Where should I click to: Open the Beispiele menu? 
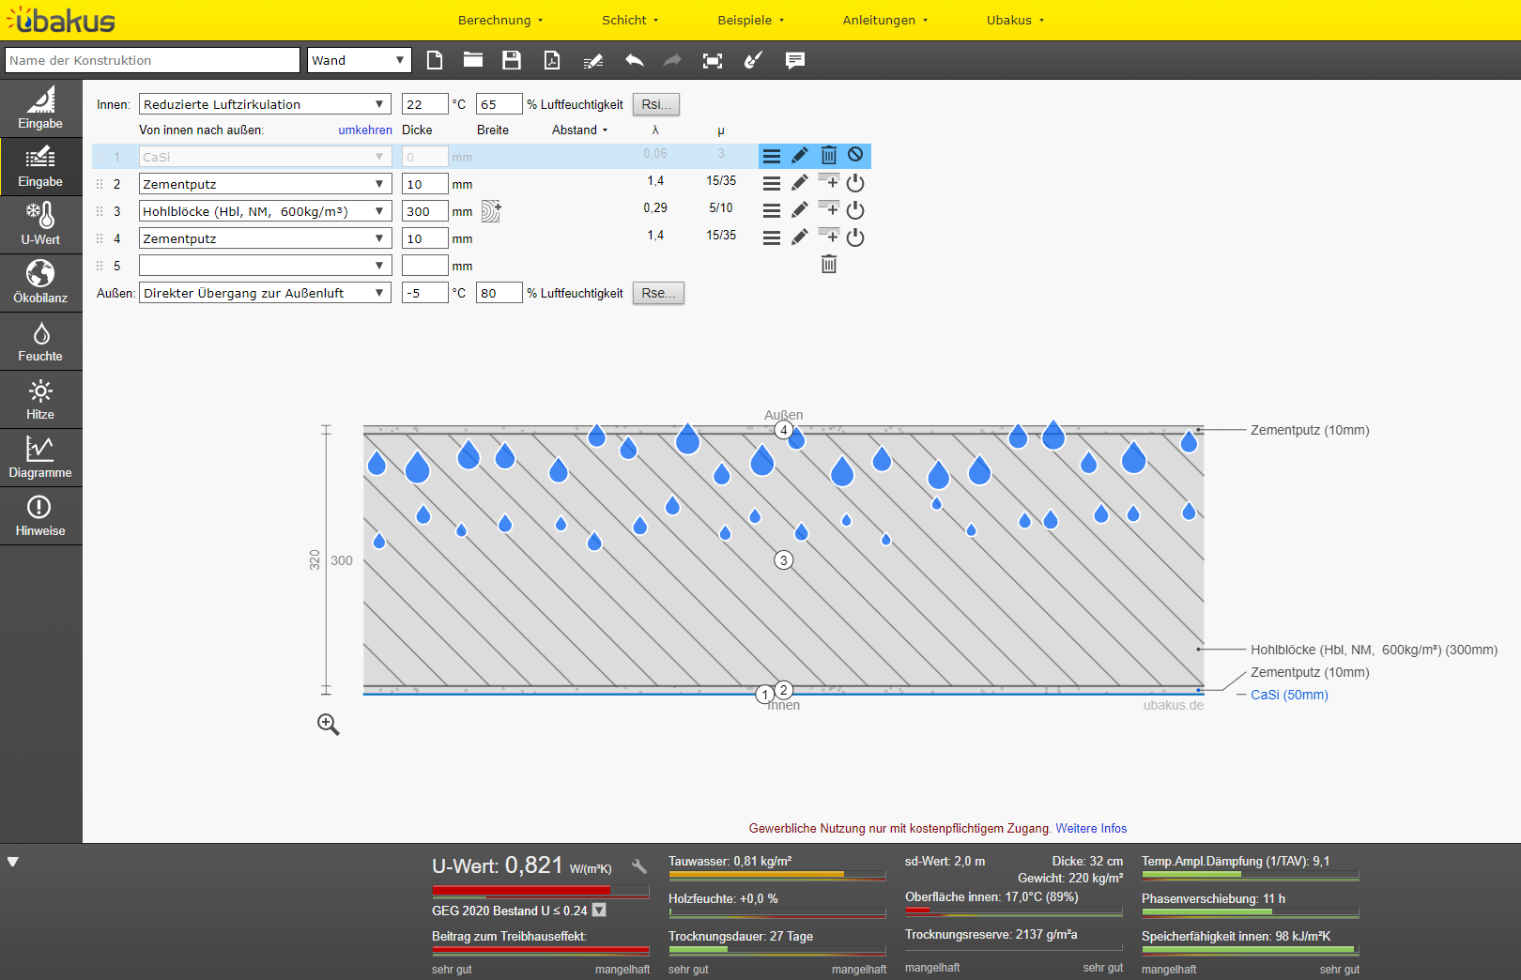751,20
